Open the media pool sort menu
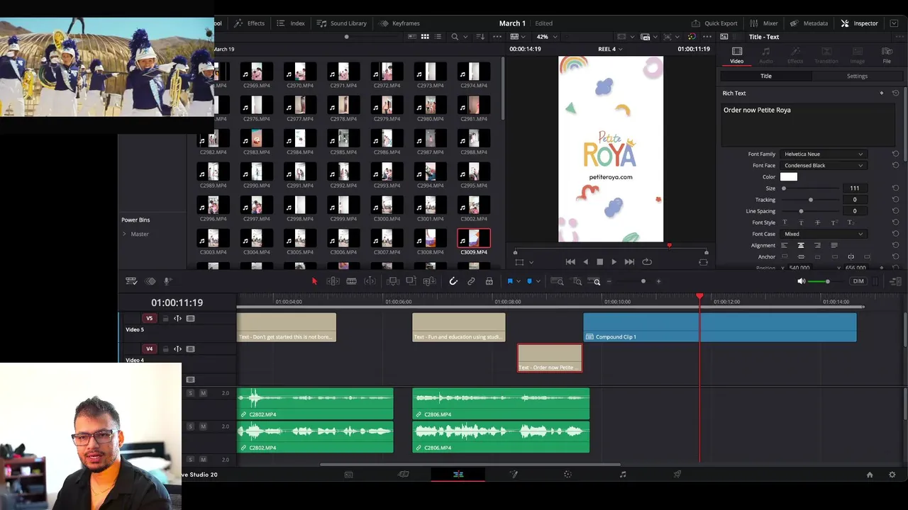The image size is (908, 510). tap(480, 37)
